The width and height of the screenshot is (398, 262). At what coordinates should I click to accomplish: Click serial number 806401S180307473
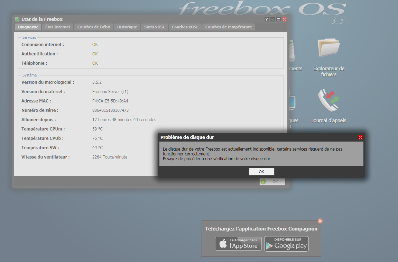coord(110,110)
